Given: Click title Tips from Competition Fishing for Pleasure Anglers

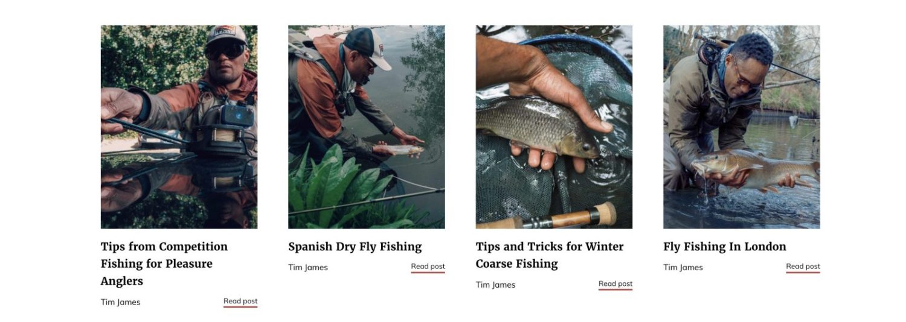Looking at the screenshot, I should point(164,264).
